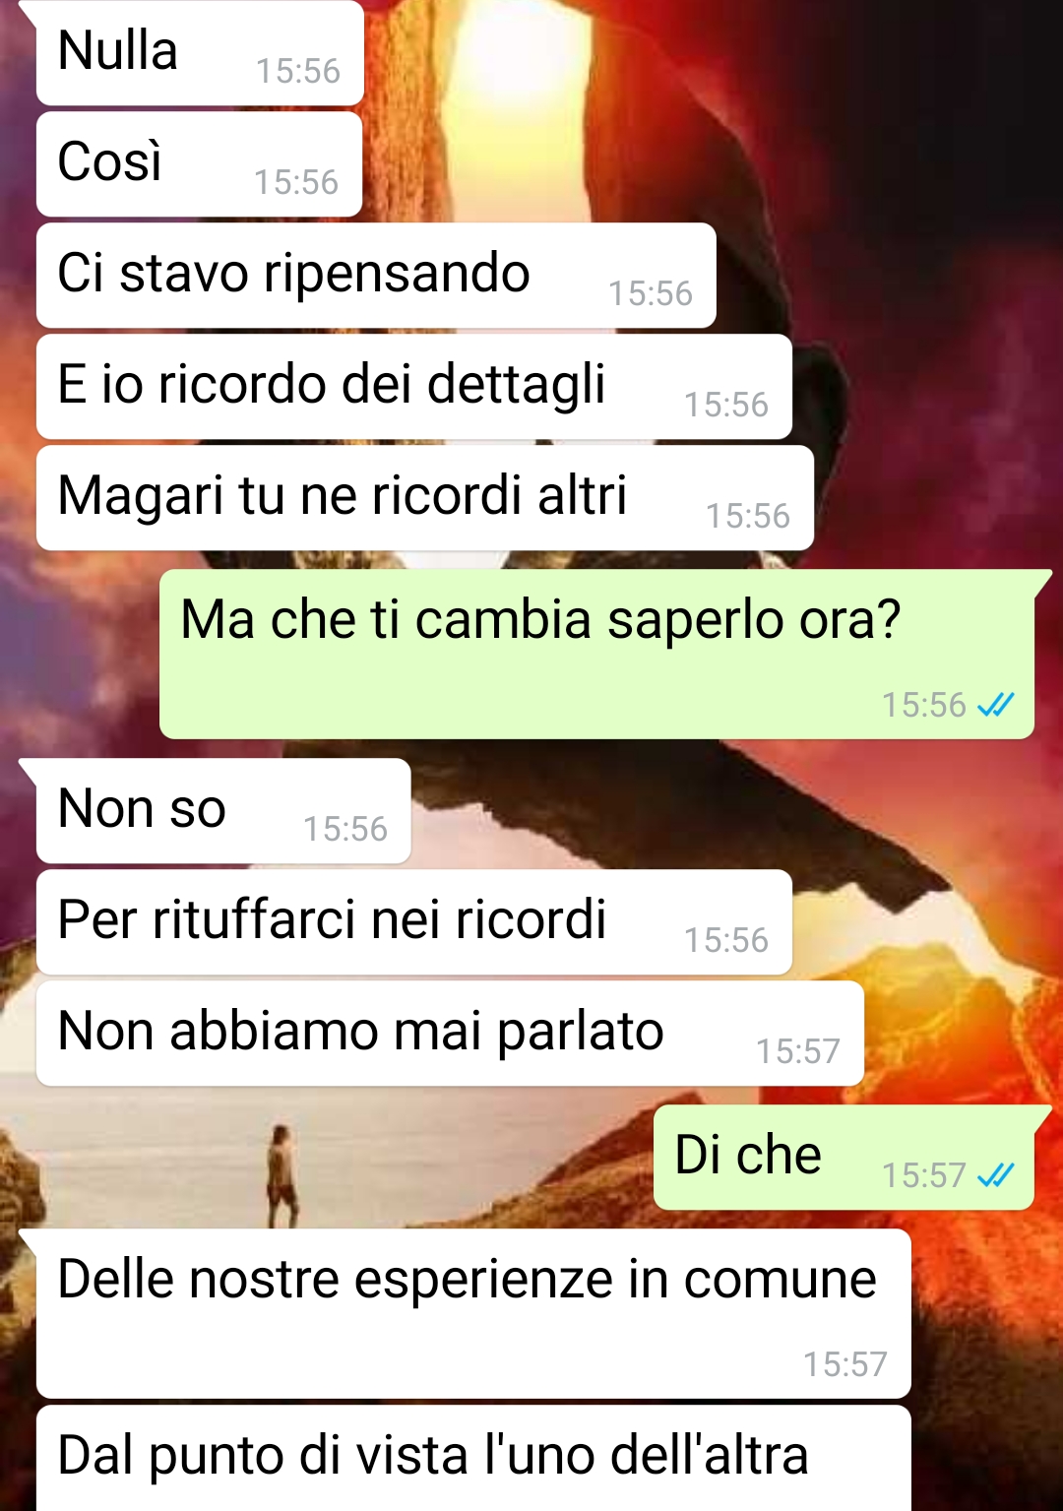Select the 'Non abbiamo mai parlato' message
1063x1511 pixels.
click(x=450, y=1033)
